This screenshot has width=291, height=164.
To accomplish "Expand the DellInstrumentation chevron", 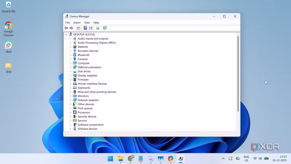I will coord(70,67).
